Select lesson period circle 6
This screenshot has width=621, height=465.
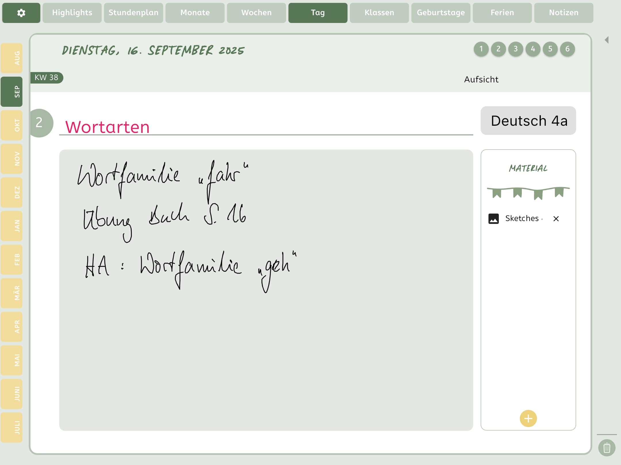point(567,49)
